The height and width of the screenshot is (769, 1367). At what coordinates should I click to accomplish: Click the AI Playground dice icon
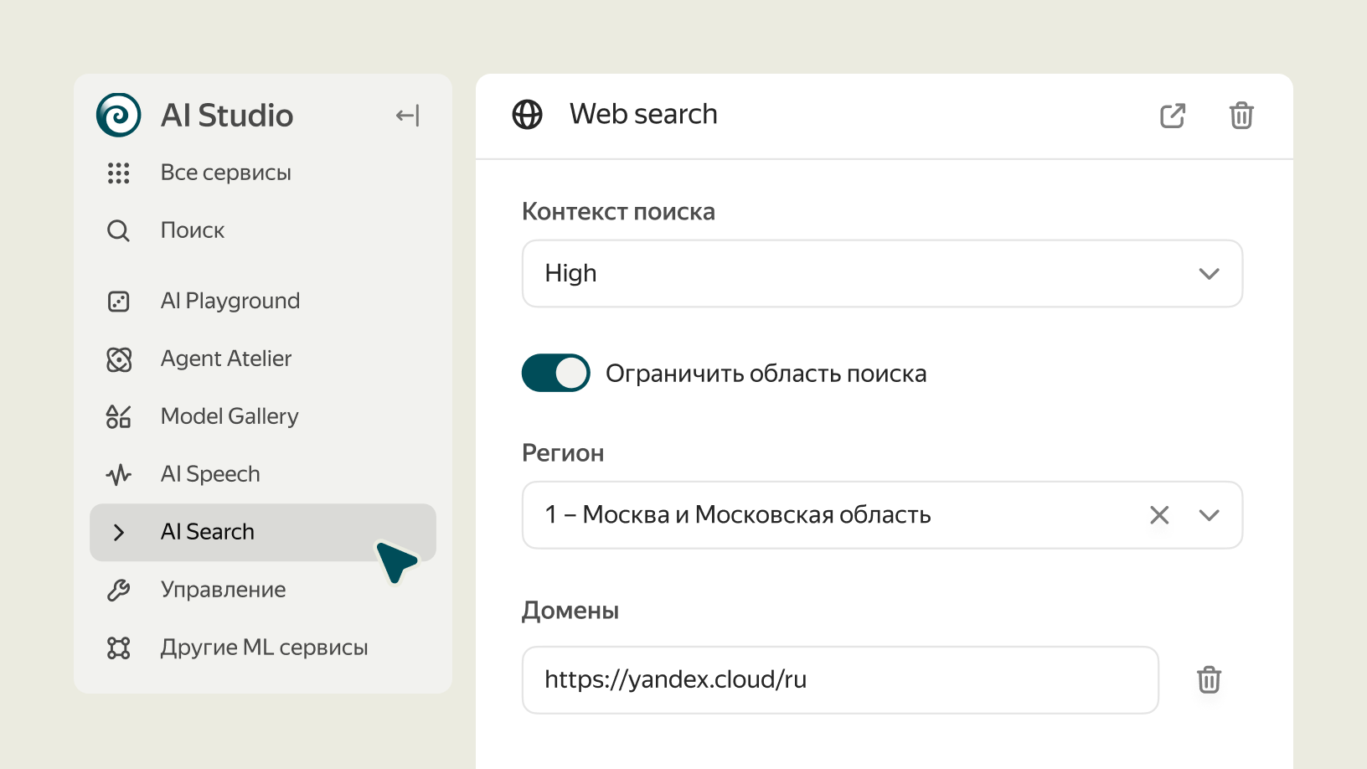point(119,302)
